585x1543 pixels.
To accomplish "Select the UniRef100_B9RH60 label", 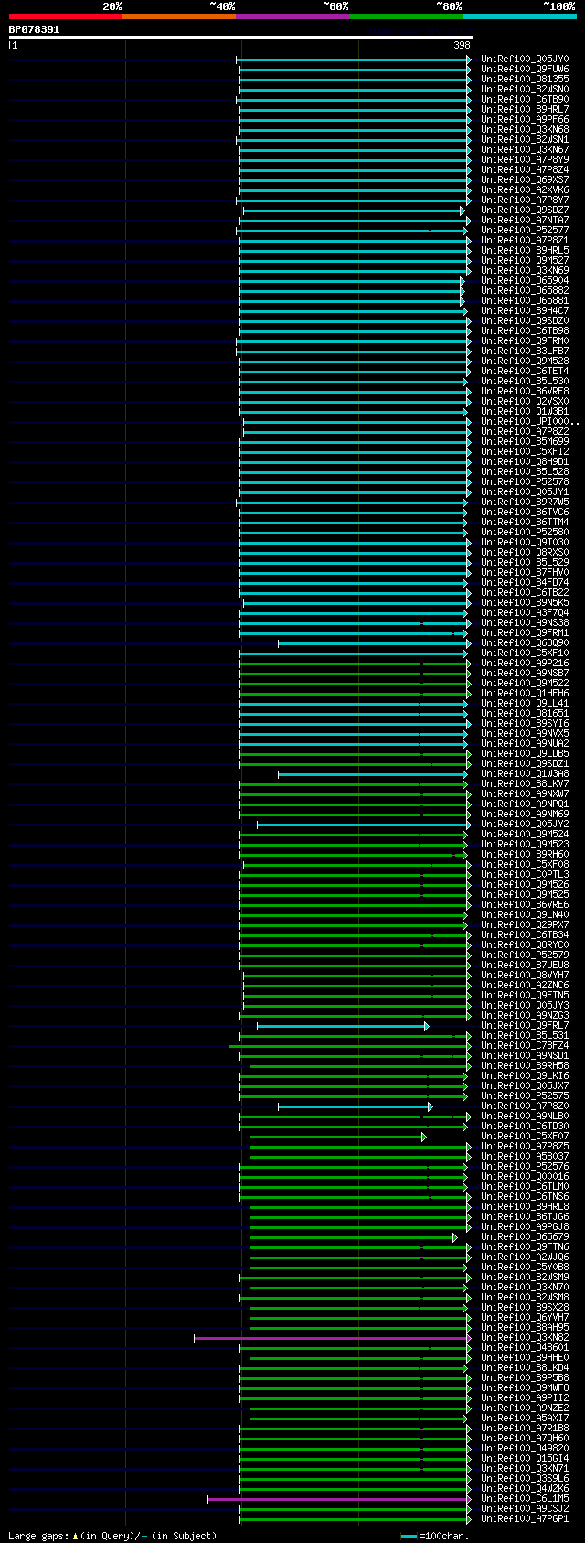I will pyautogui.click(x=525, y=855).
